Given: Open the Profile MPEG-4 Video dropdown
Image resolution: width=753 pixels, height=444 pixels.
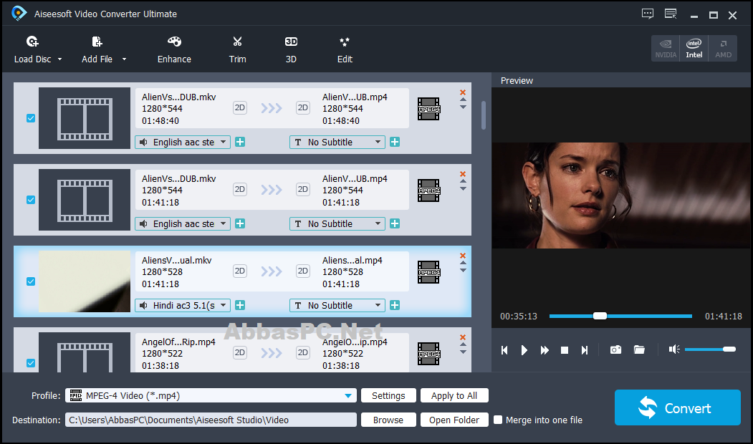Looking at the screenshot, I should [x=211, y=395].
